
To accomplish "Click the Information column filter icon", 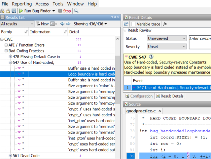I will pyautogui.click(x=65, y=32).
